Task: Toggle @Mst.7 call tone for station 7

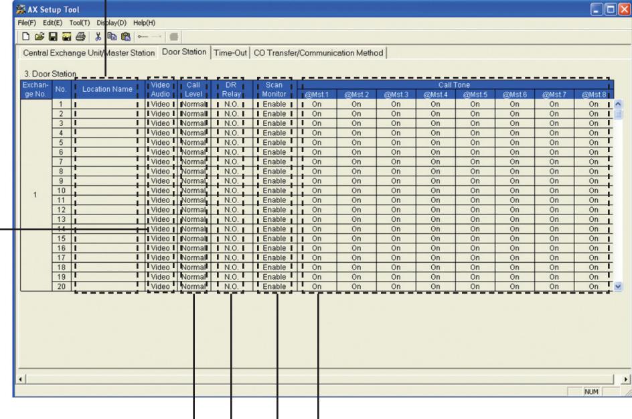Action: (554, 162)
